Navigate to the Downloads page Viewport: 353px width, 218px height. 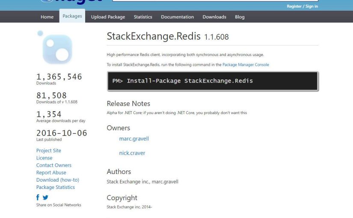click(214, 17)
